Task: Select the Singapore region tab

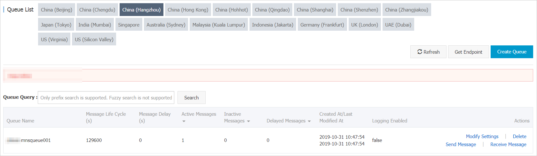Action: tap(129, 25)
